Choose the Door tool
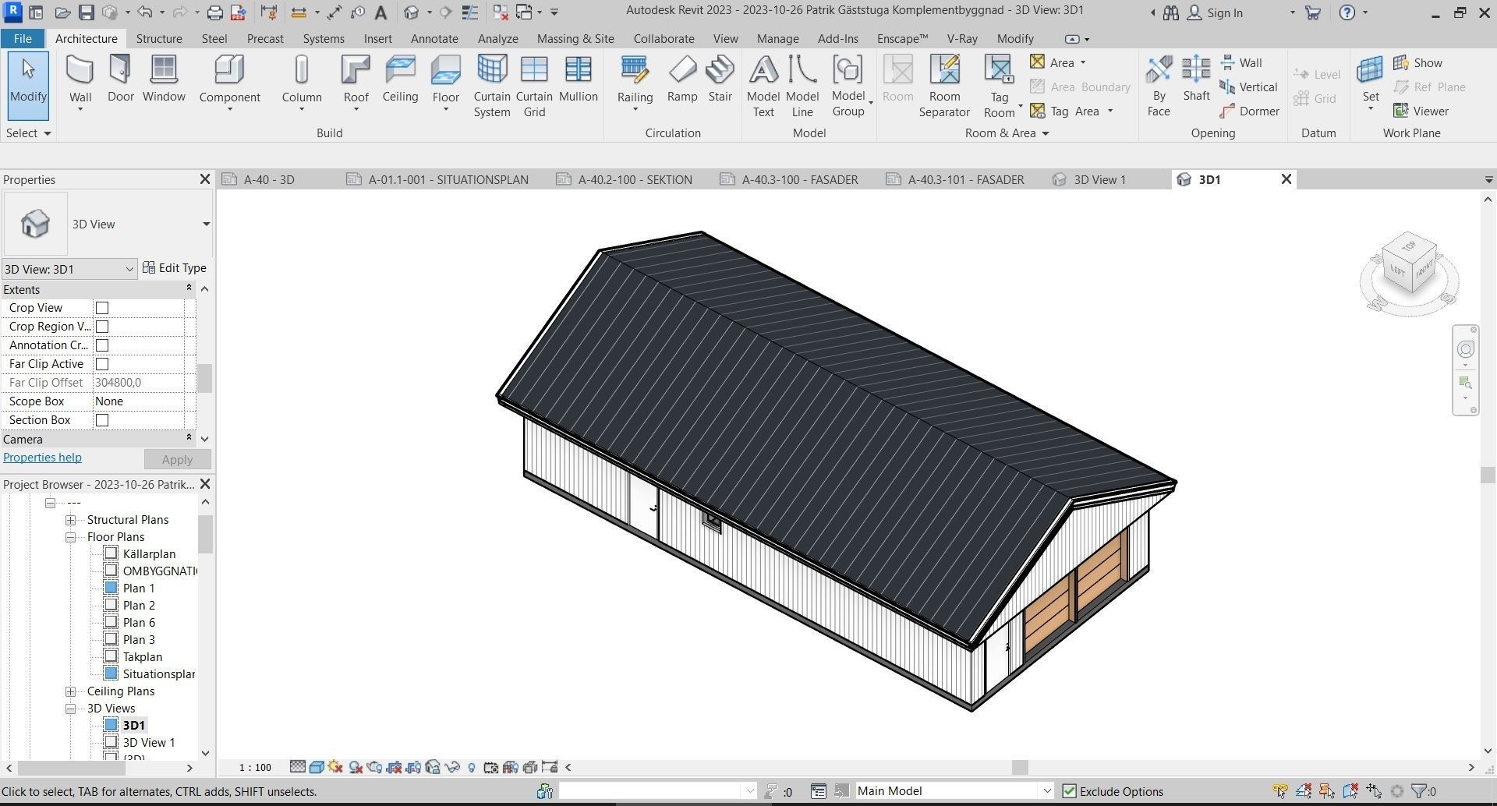The width and height of the screenshot is (1497, 806). tap(120, 80)
